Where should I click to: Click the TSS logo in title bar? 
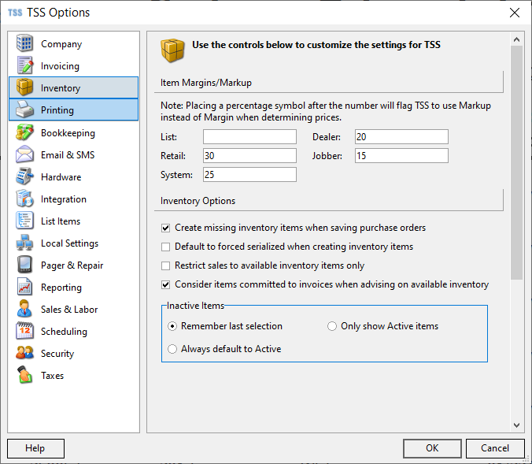click(x=15, y=13)
